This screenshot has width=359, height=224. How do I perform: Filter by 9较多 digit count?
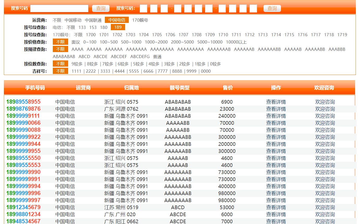[x=77, y=64]
